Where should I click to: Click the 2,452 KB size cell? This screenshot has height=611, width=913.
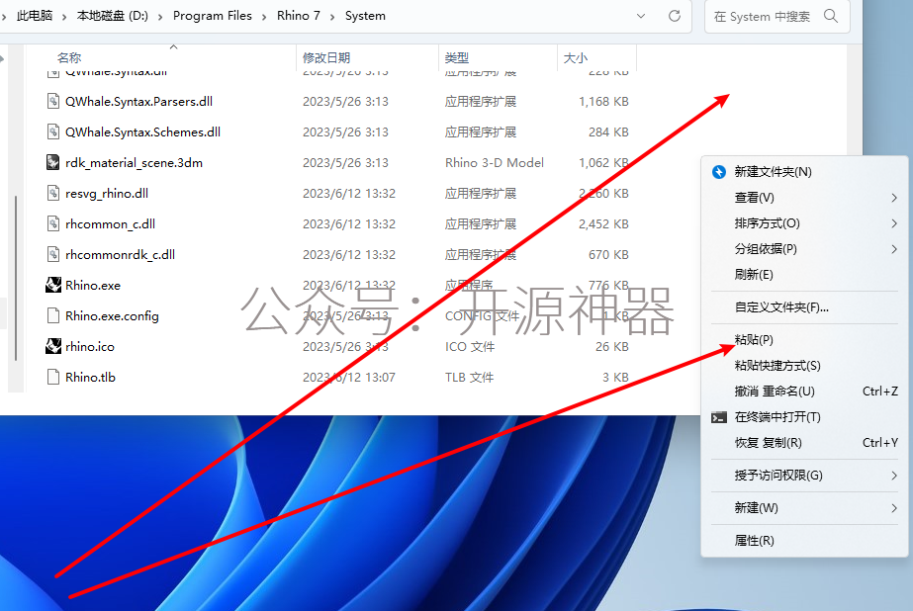(x=603, y=224)
